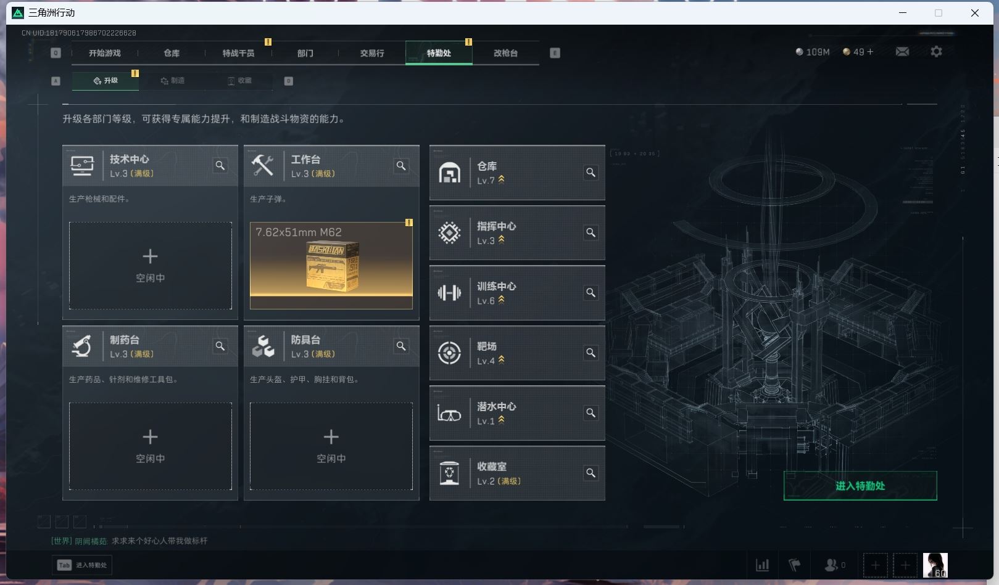Expand 训练中心 Lv.6 upgrade entry
The width and height of the screenshot is (999, 585).
pos(517,293)
